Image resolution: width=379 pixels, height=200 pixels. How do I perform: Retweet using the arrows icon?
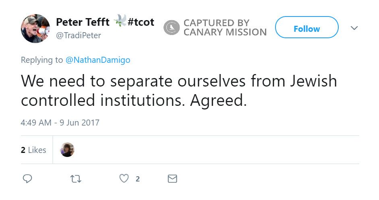[x=75, y=178]
